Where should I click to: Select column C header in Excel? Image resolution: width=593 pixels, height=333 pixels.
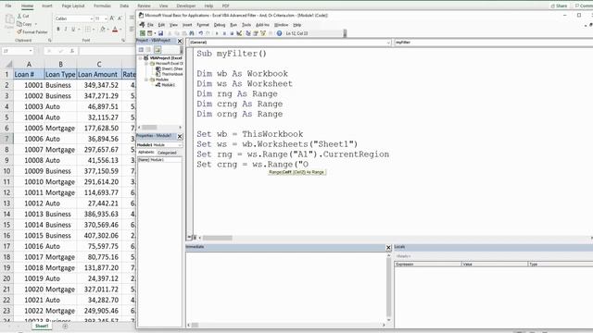(x=99, y=64)
